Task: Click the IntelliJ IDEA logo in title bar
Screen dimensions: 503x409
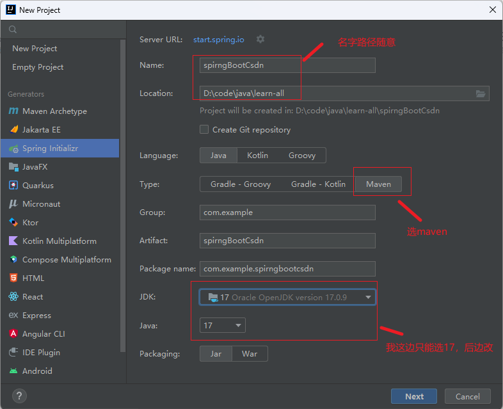Action: pyautogui.click(x=11, y=10)
